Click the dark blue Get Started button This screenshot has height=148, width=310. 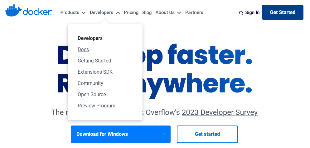click(283, 12)
